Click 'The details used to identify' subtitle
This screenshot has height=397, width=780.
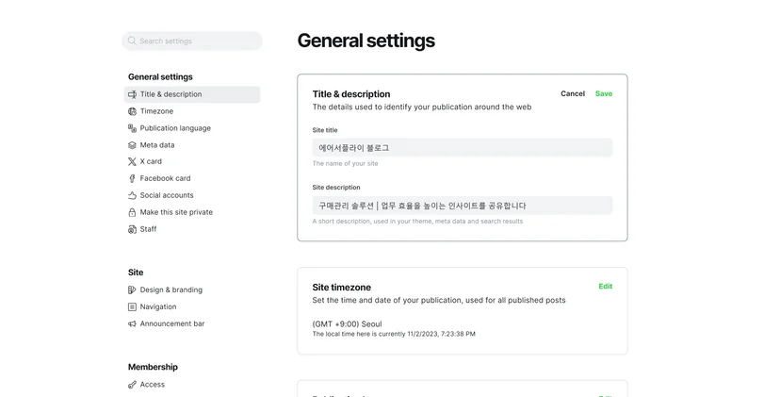coord(422,108)
